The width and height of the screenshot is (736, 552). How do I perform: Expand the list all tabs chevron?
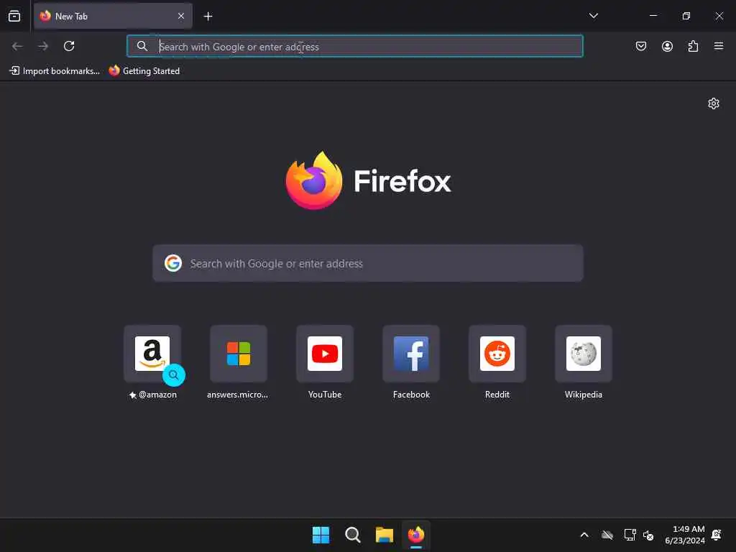coord(593,16)
